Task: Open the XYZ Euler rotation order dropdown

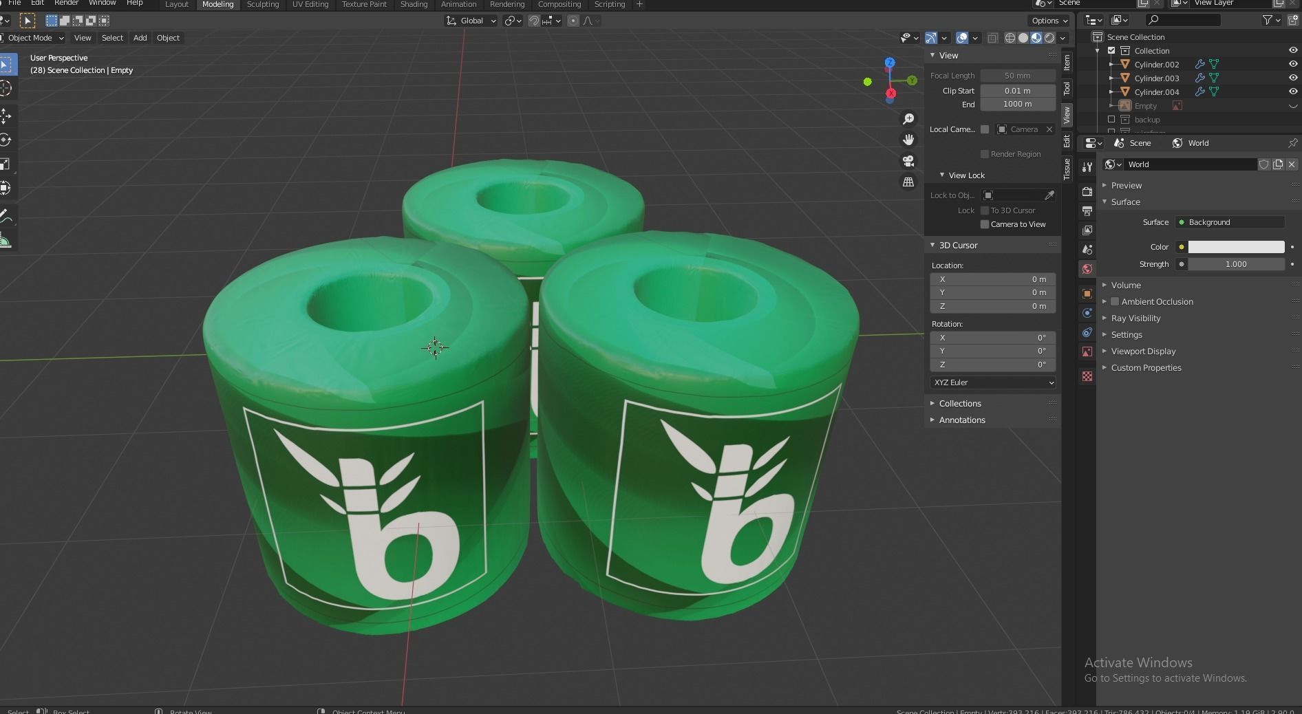Action: point(992,382)
